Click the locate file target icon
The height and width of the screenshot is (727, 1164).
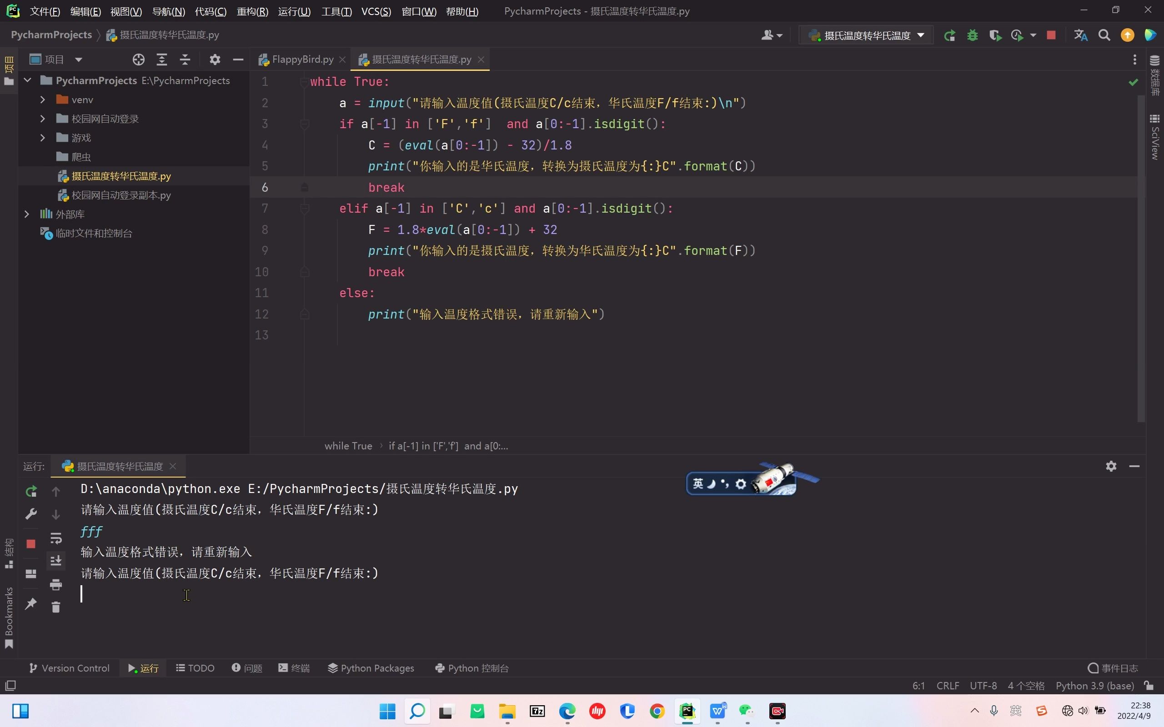coord(139,60)
